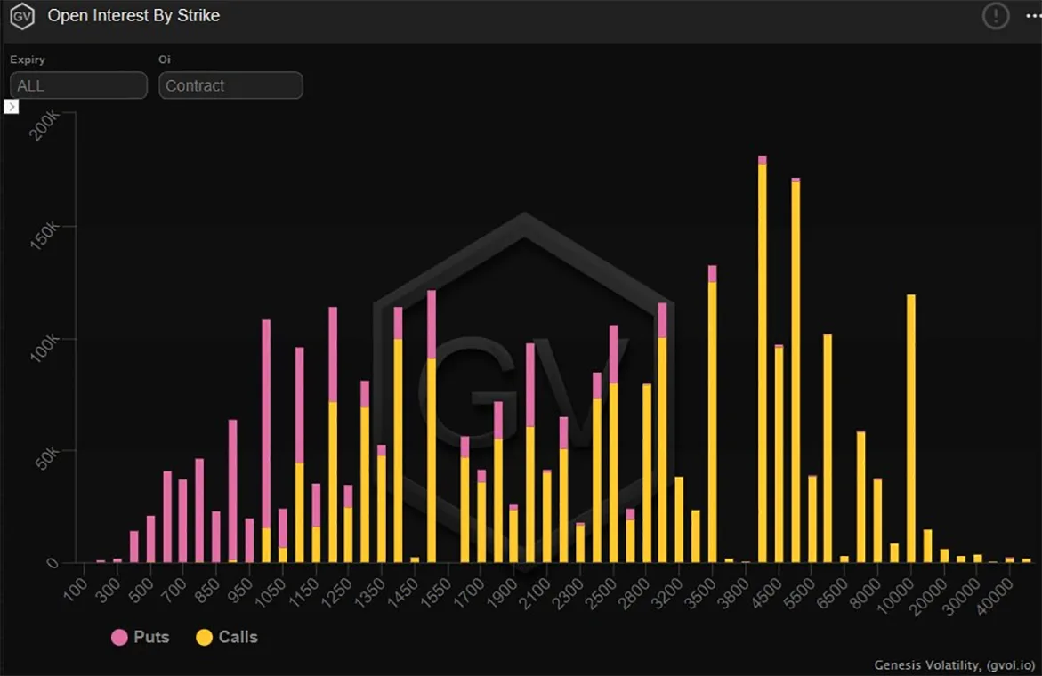The height and width of the screenshot is (676, 1042).
Task: Click the 4500 strike axis label
Action: pos(767,593)
